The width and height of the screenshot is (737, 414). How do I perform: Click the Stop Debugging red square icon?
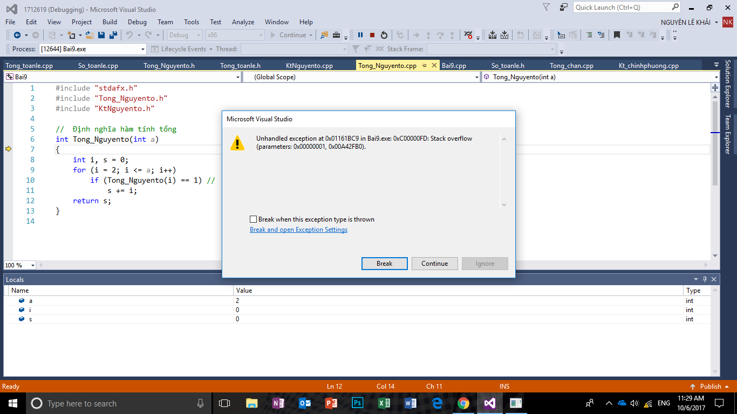tap(372, 35)
